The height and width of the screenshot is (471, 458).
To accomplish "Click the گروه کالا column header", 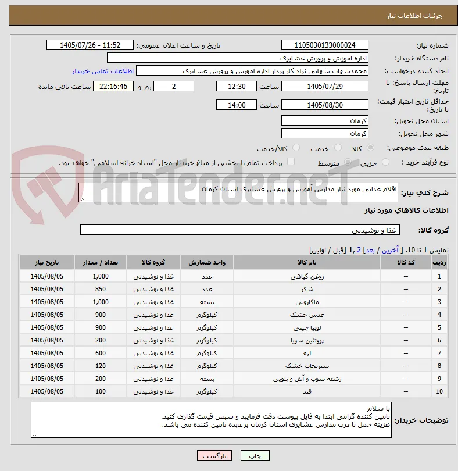I will click(x=153, y=262).
